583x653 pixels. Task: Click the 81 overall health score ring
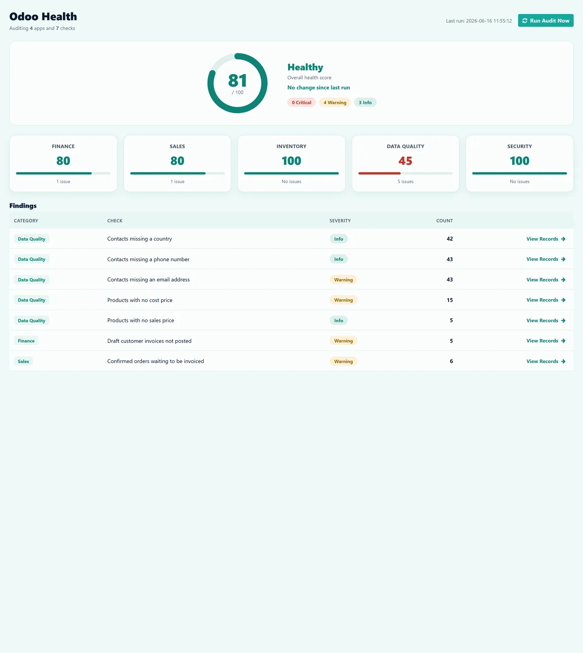(x=237, y=83)
